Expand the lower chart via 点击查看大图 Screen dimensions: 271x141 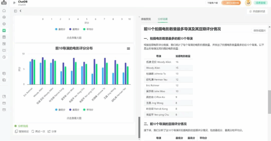(x=74, y=118)
